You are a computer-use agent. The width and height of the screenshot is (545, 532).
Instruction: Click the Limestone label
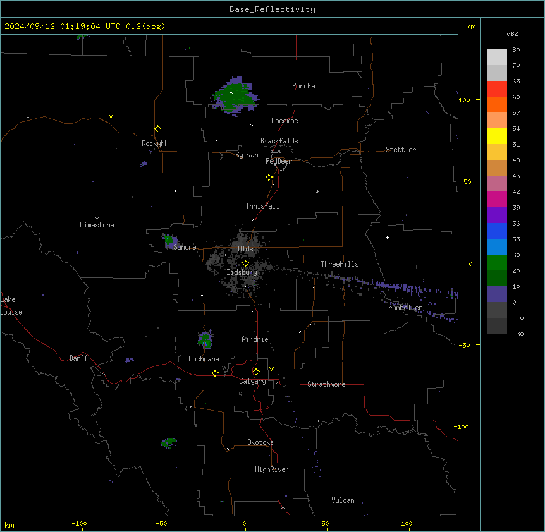tap(97, 225)
